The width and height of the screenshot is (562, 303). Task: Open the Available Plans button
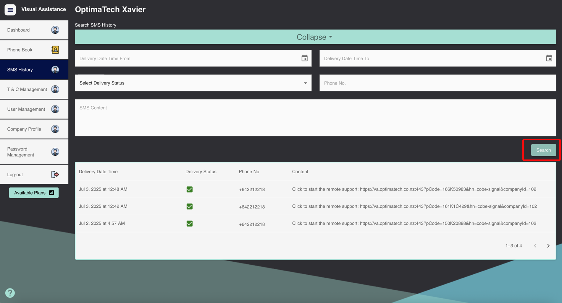(x=34, y=193)
